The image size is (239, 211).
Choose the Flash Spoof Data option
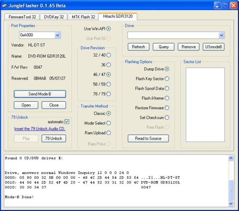click(167, 88)
